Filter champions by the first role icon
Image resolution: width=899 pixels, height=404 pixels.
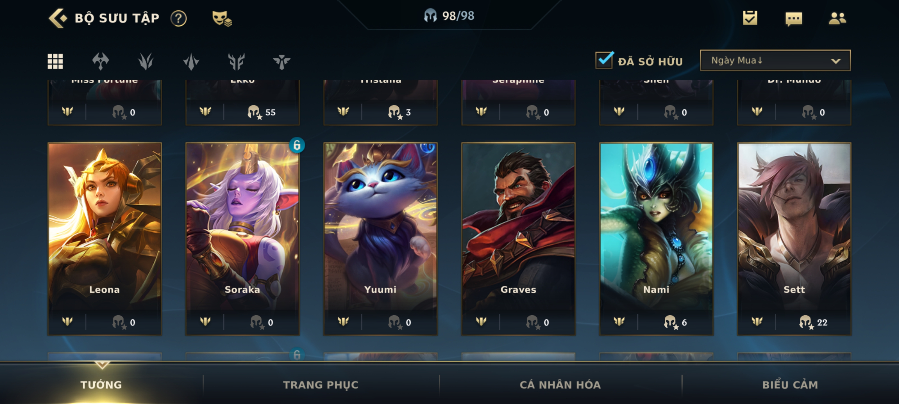coord(101,61)
